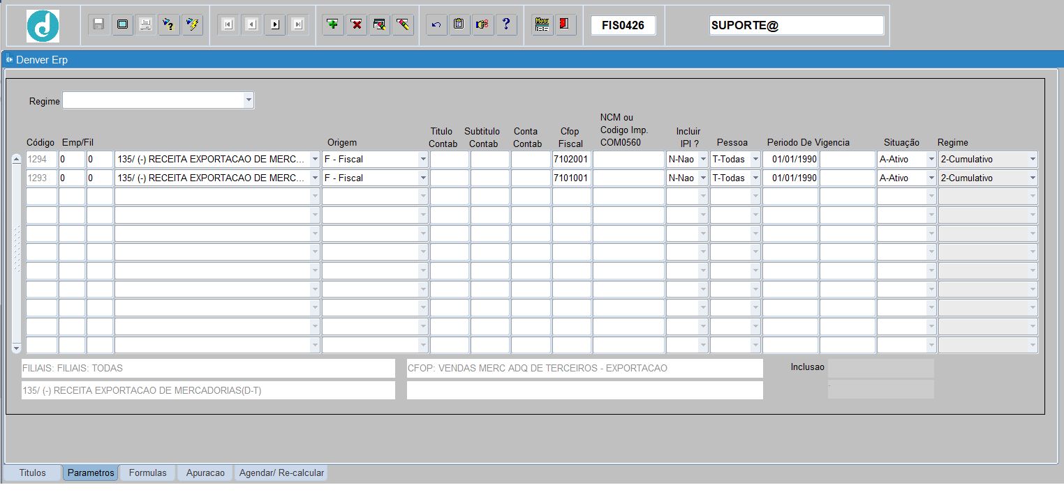Click vigencia end date in row 1294
This screenshot has height=492, width=1064.
[848, 159]
